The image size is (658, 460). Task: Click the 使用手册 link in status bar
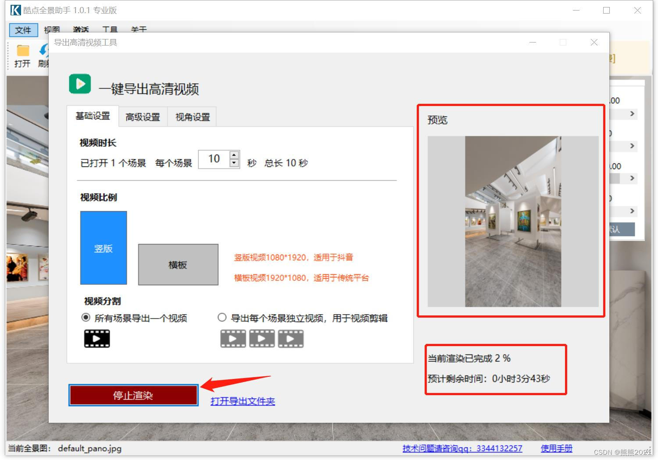tap(556, 448)
